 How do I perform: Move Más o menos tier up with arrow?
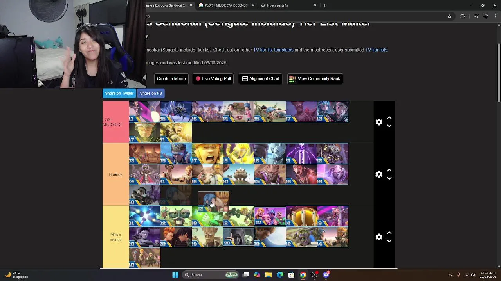(389, 233)
